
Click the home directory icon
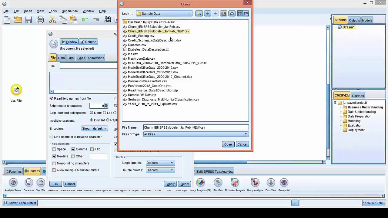coord(232,14)
